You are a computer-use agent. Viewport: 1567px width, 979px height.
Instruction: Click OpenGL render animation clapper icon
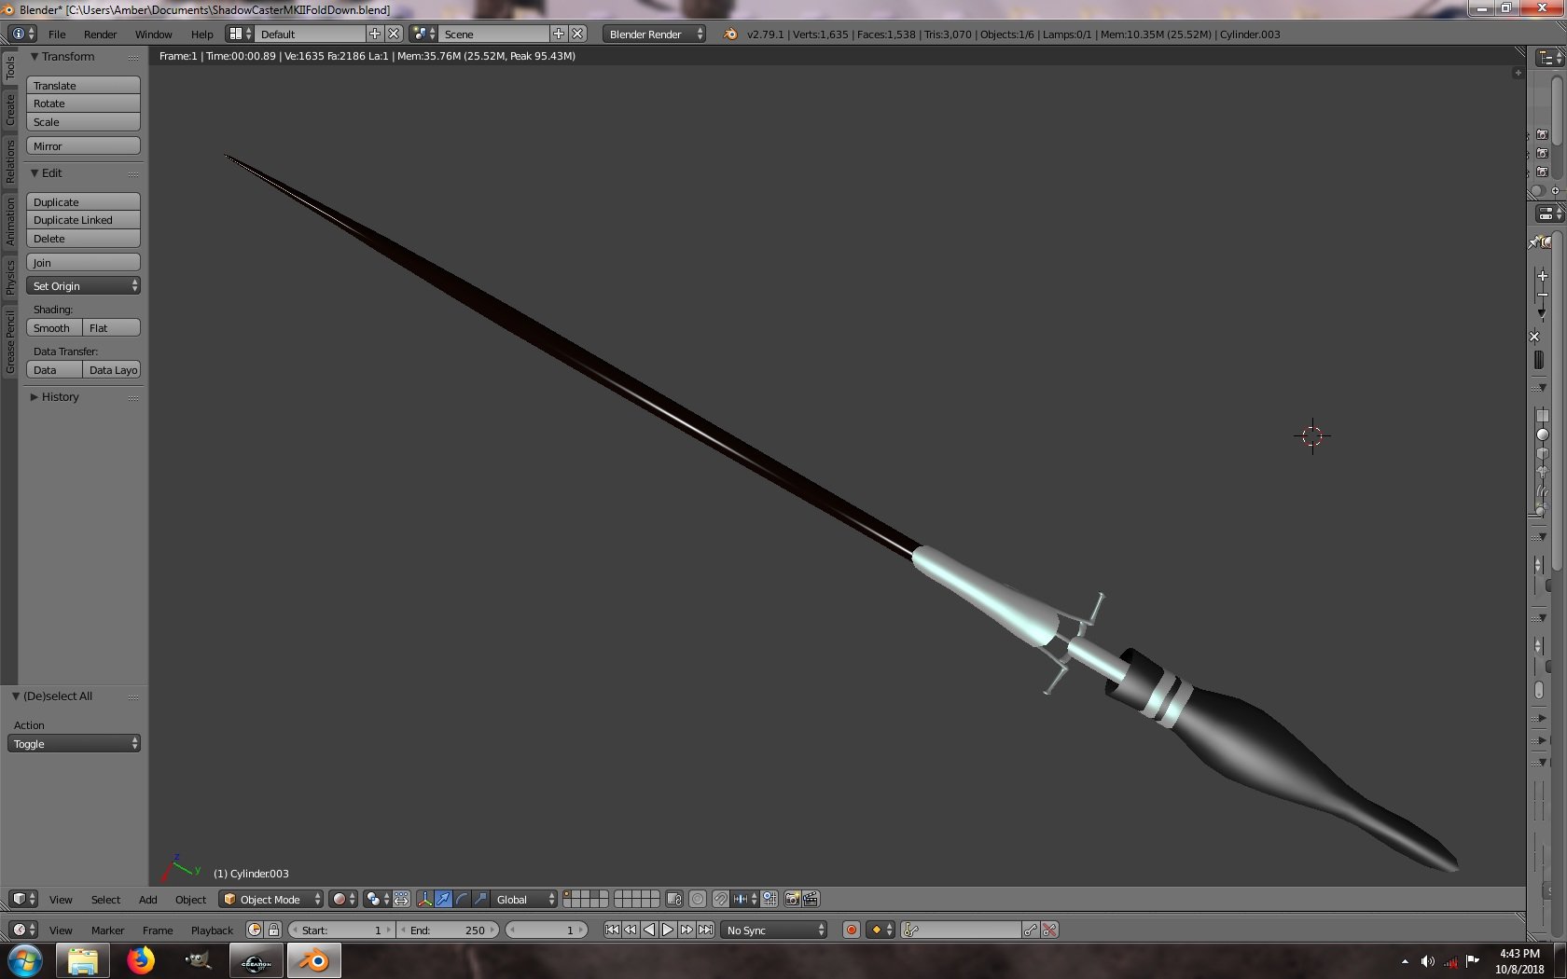[811, 899]
